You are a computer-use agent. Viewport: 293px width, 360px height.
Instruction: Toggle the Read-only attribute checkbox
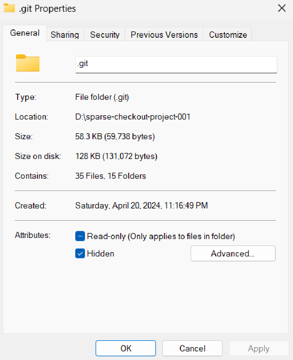[x=80, y=236]
